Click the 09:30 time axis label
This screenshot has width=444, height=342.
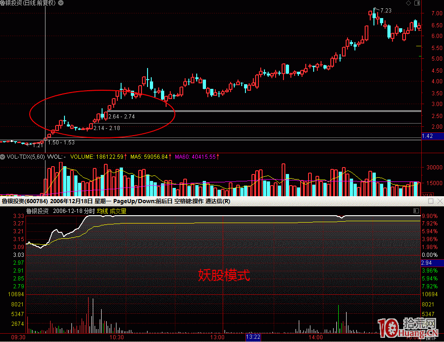click(x=18, y=337)
